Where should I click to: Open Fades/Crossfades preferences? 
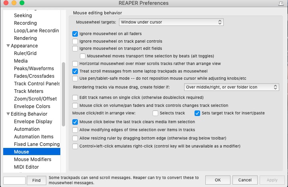(x=34, y=76)
